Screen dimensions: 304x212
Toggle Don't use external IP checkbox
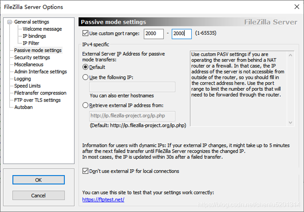click(85, 171)
